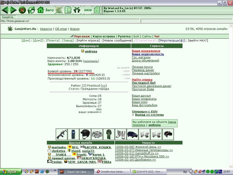Click ваши умения»» link
Screen dimensions: 233x175
90,112
